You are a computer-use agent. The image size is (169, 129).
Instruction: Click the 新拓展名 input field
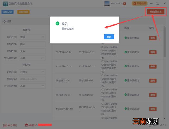coord(32,79)
